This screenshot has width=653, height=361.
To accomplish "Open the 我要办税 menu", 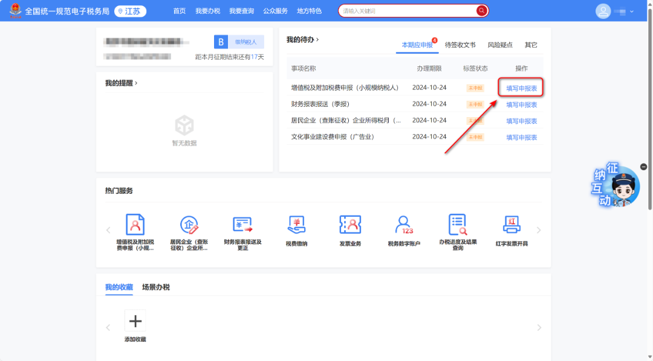I will coord(209,10).
